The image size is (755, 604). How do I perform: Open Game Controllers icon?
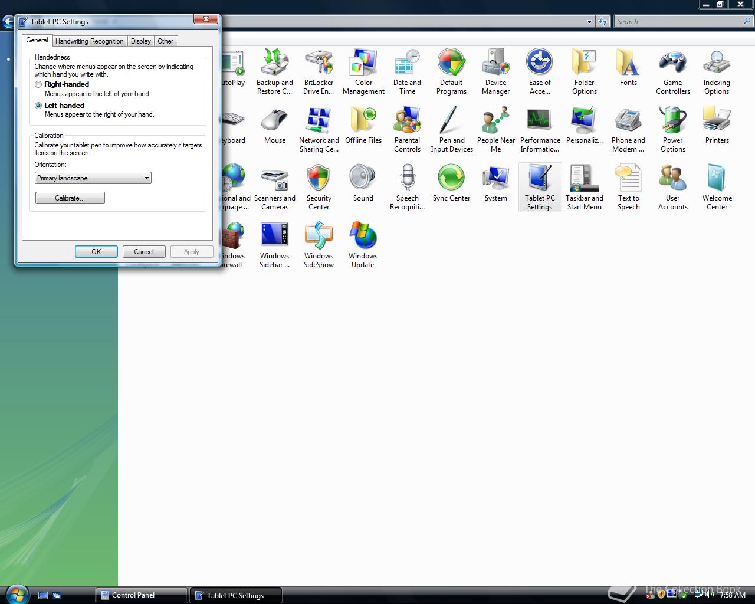(673, 72)
